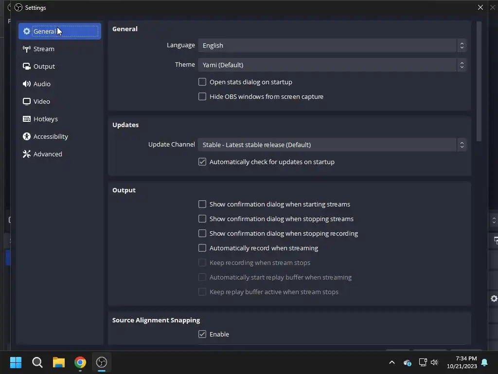Uncheck Automatically check for updates on startup
The height and width of the screenshot is (374, 498).
(202, 162)
